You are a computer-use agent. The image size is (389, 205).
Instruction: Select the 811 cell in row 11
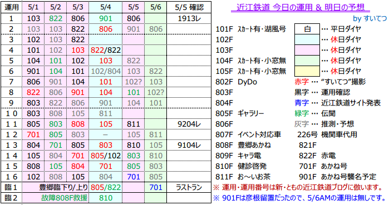(x=134, y=124)
